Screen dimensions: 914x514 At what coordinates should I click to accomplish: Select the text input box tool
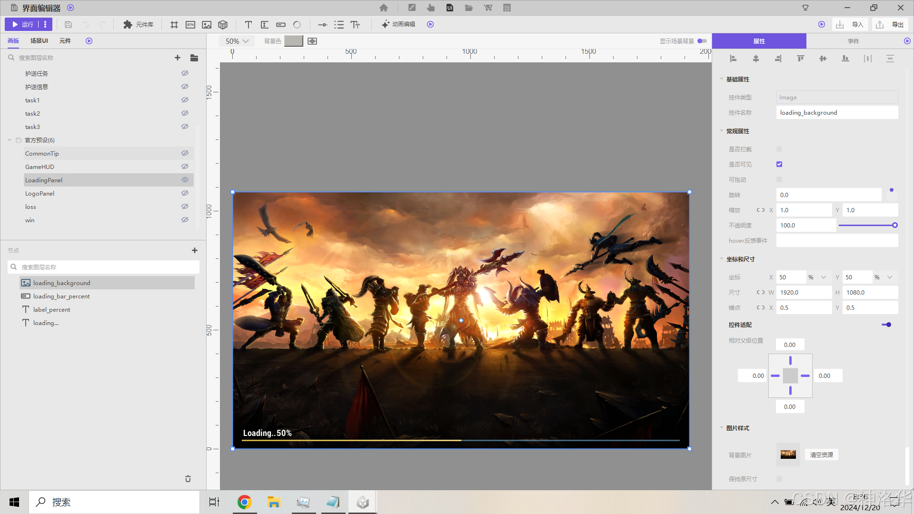click(x=265, y=24)
